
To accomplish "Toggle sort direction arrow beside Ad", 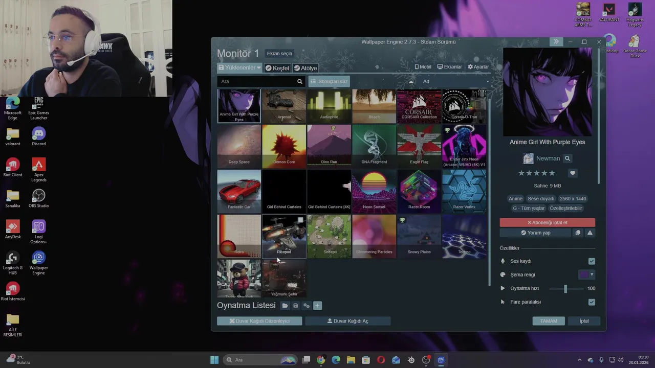I will (x=411, y=81).
